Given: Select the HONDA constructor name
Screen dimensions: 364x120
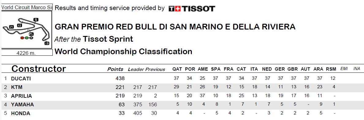Looking at the screenshot, I should [21, 114].
